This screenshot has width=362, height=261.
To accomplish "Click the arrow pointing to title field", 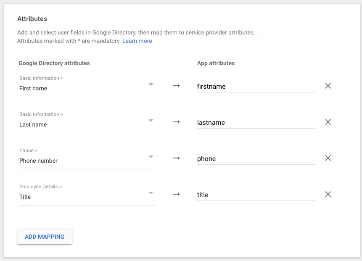I will pos(176,194).
